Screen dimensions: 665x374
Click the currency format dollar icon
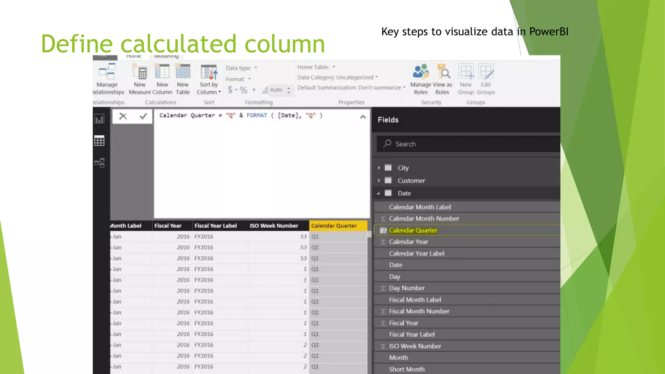point(230,90)
